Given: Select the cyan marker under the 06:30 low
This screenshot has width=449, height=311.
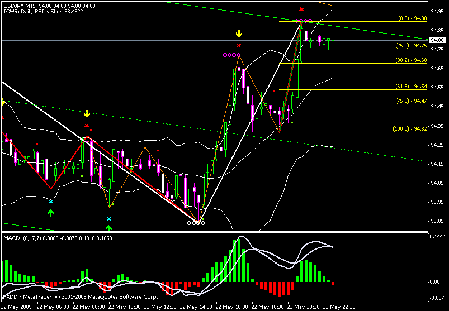Looking at the screenshot, I should (x=51, y=202).
